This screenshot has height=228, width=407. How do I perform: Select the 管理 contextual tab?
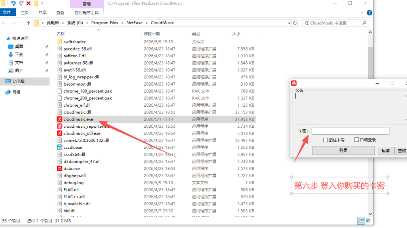pyautogui.click(x=87, y=4)
